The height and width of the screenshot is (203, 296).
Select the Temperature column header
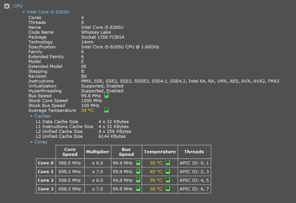[160, 152]
